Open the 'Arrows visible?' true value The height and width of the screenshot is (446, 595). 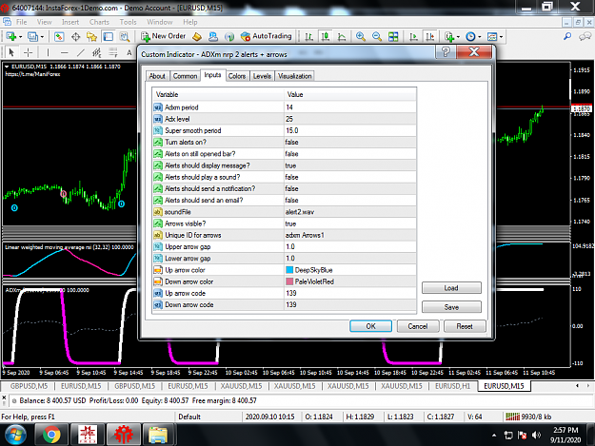point(350,223)
